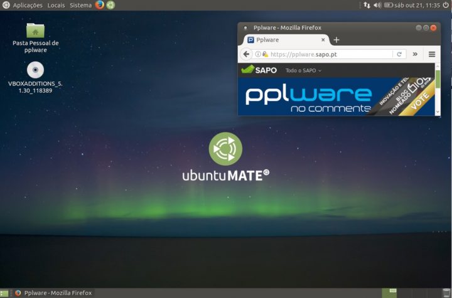Viewport: 452px width, 298px height.
Task: Open the volume control in system tray
Action: pyautogui.click(x=377, y=5)
